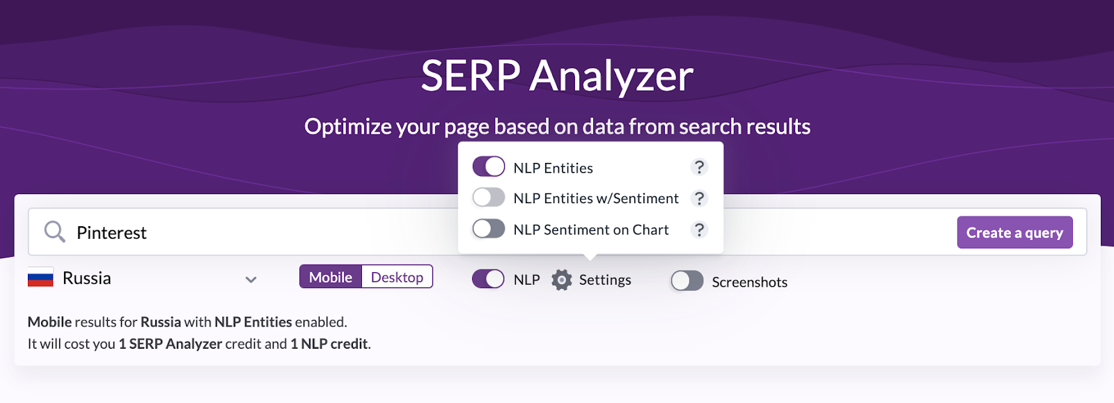
Task: Switch to the Desktop tab
Action: 397,277
